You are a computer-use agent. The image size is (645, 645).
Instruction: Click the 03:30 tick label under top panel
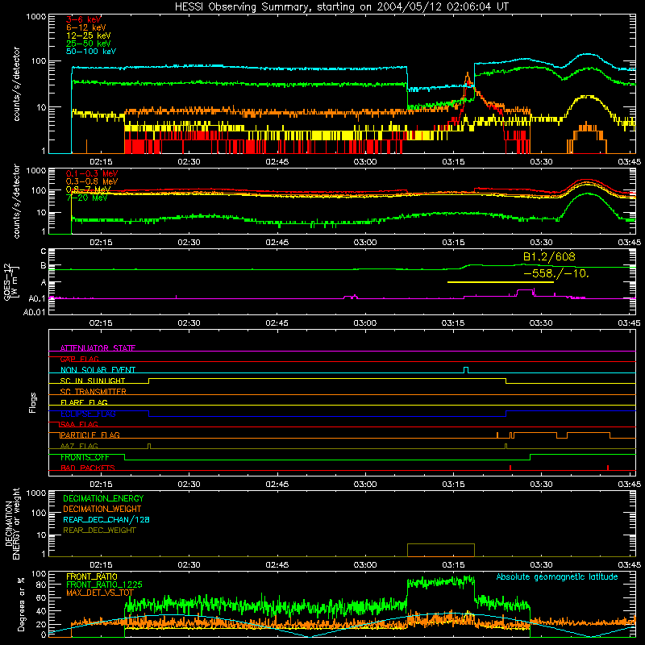541,162
